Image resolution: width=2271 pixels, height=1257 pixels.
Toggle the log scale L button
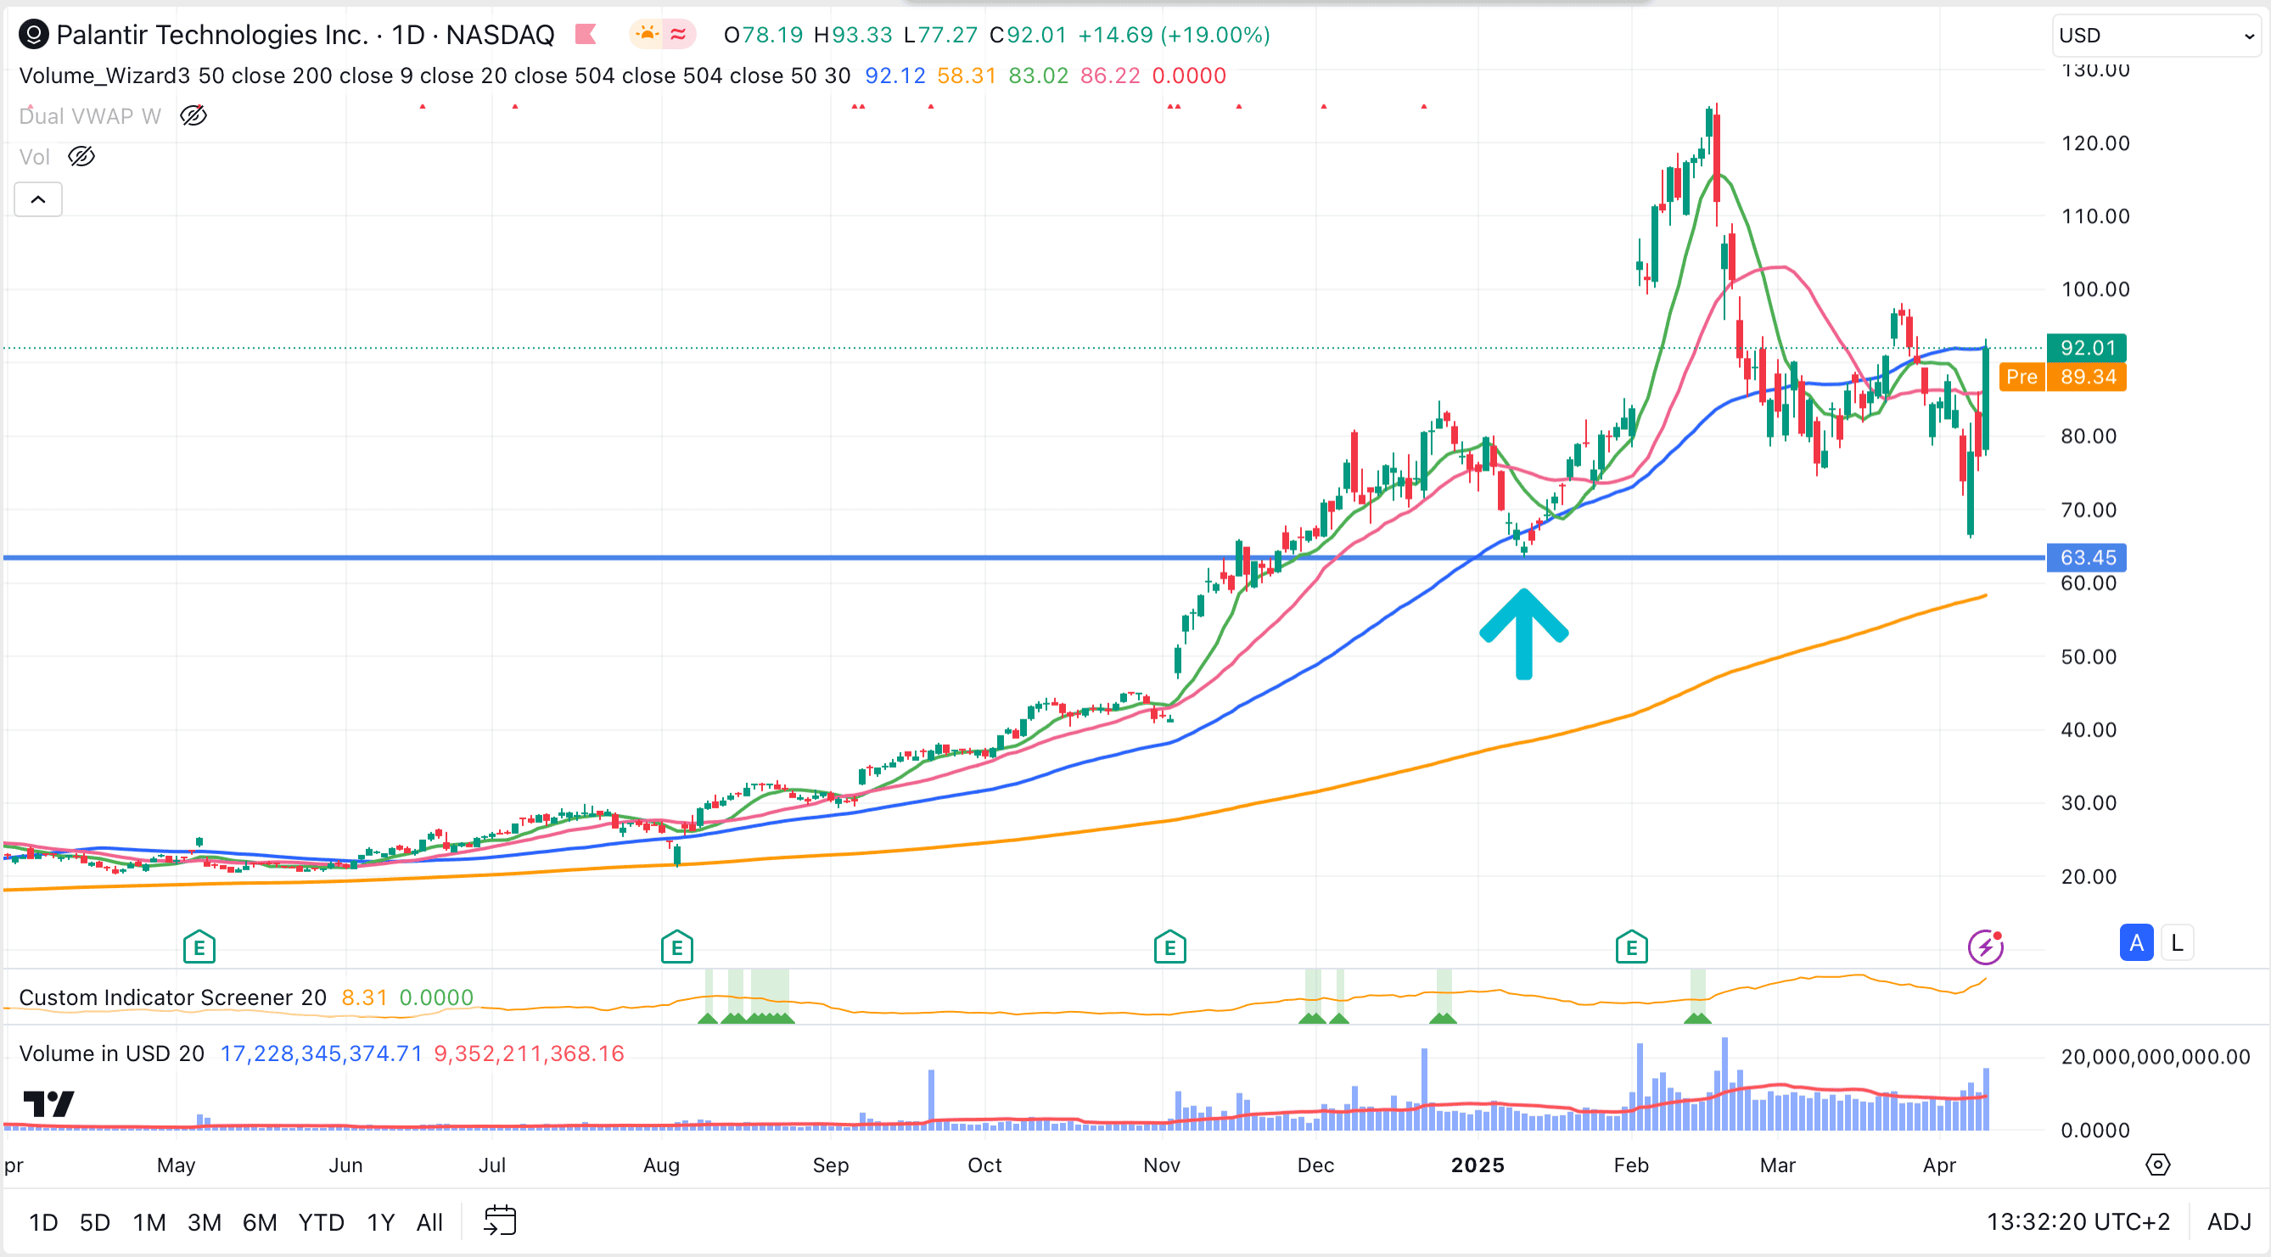(x=2177, y=942)
